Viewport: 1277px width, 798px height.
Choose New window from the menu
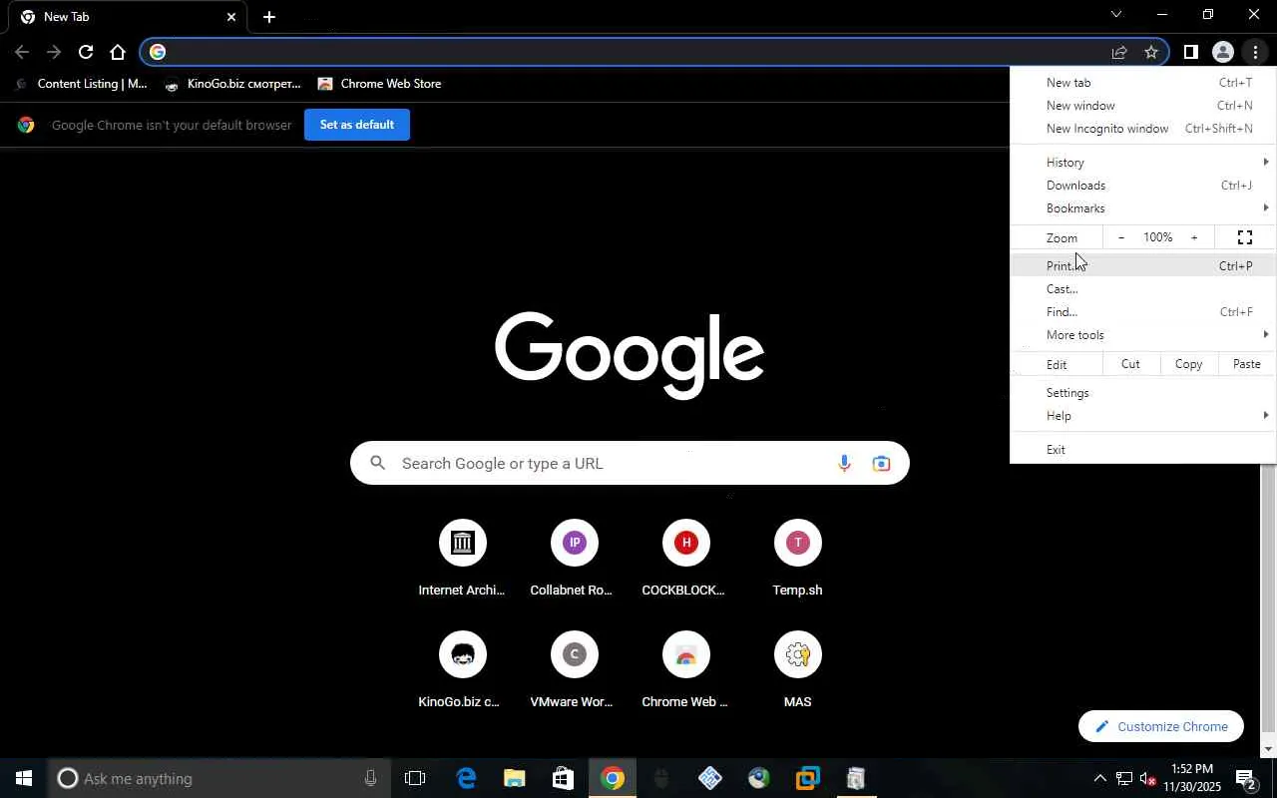coord(1143,106)
